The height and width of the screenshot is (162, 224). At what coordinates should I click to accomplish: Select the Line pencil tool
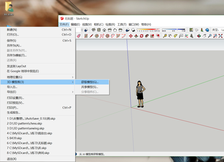91,36
